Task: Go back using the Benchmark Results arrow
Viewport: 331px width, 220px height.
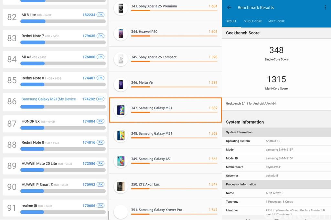Action: tap(229, 8)
